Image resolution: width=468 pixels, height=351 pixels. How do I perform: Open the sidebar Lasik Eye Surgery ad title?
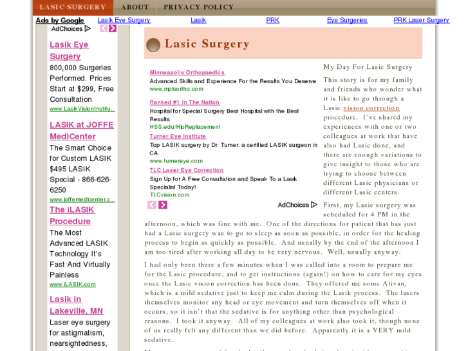[x=69, y=50]
